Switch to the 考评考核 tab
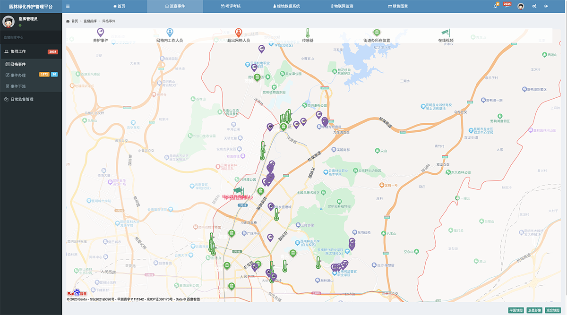The height and width of the screenshot is (315, 567). [x=231, y=6]
